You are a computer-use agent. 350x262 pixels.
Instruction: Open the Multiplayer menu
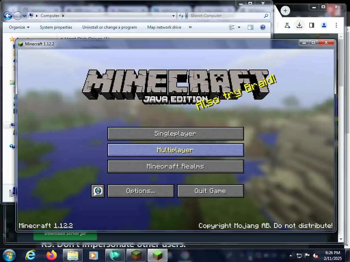tap(175, 150)
